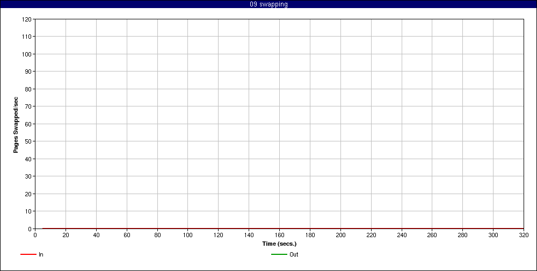Click the y-axis value 110
Image resolution: width=537 pixels, height=271 pixels.
[x=27, y=37]
